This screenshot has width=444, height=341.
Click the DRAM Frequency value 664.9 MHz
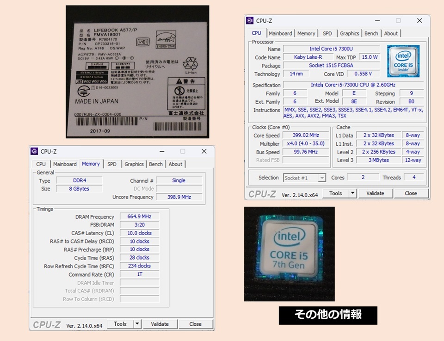(x=139, y=217)
